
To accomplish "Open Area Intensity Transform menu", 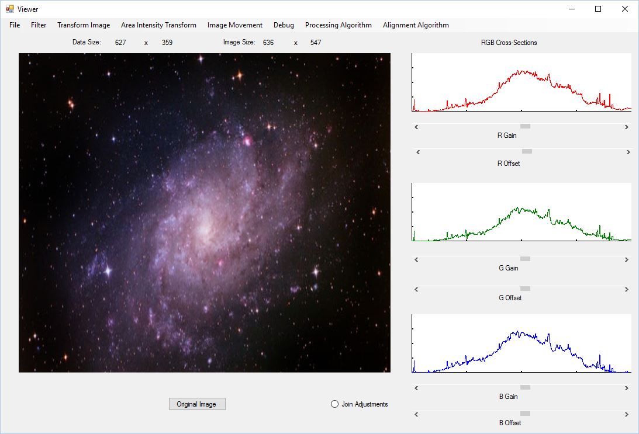I will coord(158,25).
